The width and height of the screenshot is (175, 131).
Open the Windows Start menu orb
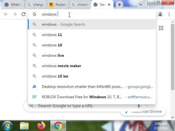pyautogui.click(x=7, y=126)
